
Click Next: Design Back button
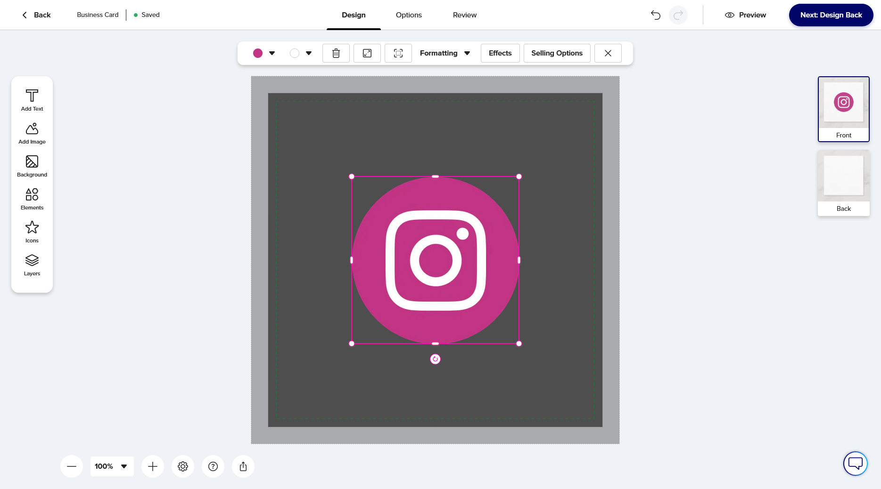pos(831,15)
